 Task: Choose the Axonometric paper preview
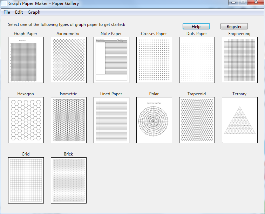click(x=69, y=60)
